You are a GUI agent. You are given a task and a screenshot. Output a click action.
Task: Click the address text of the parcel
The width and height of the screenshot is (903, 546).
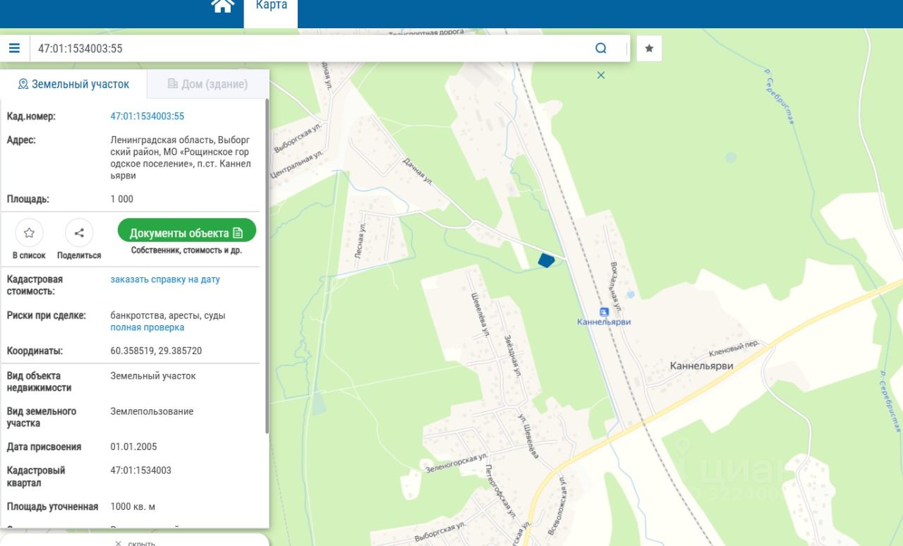coord(180,157)
